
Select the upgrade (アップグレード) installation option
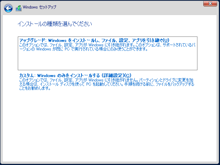click(107, 53)
